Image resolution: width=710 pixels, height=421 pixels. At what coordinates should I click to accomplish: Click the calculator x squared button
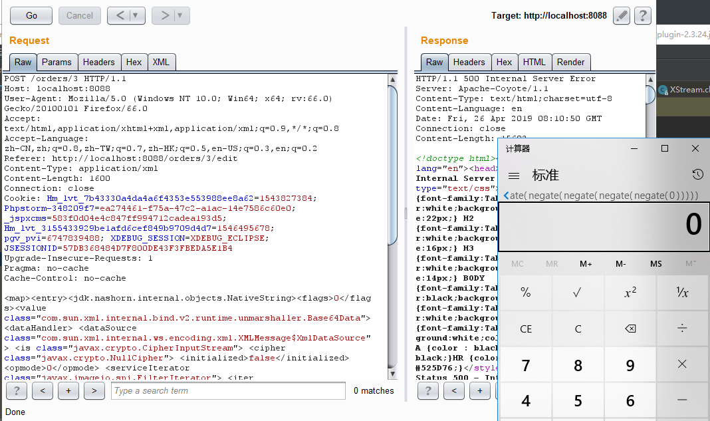[630, 293]
